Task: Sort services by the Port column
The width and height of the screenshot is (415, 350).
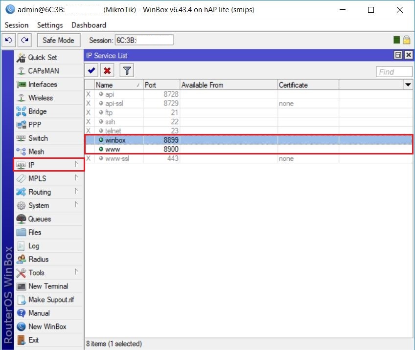Action: click(x=161, y=85)
